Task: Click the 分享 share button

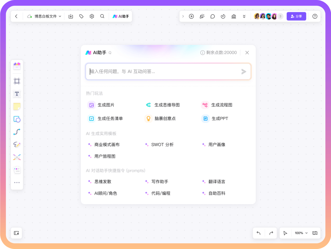Action: 296,16
